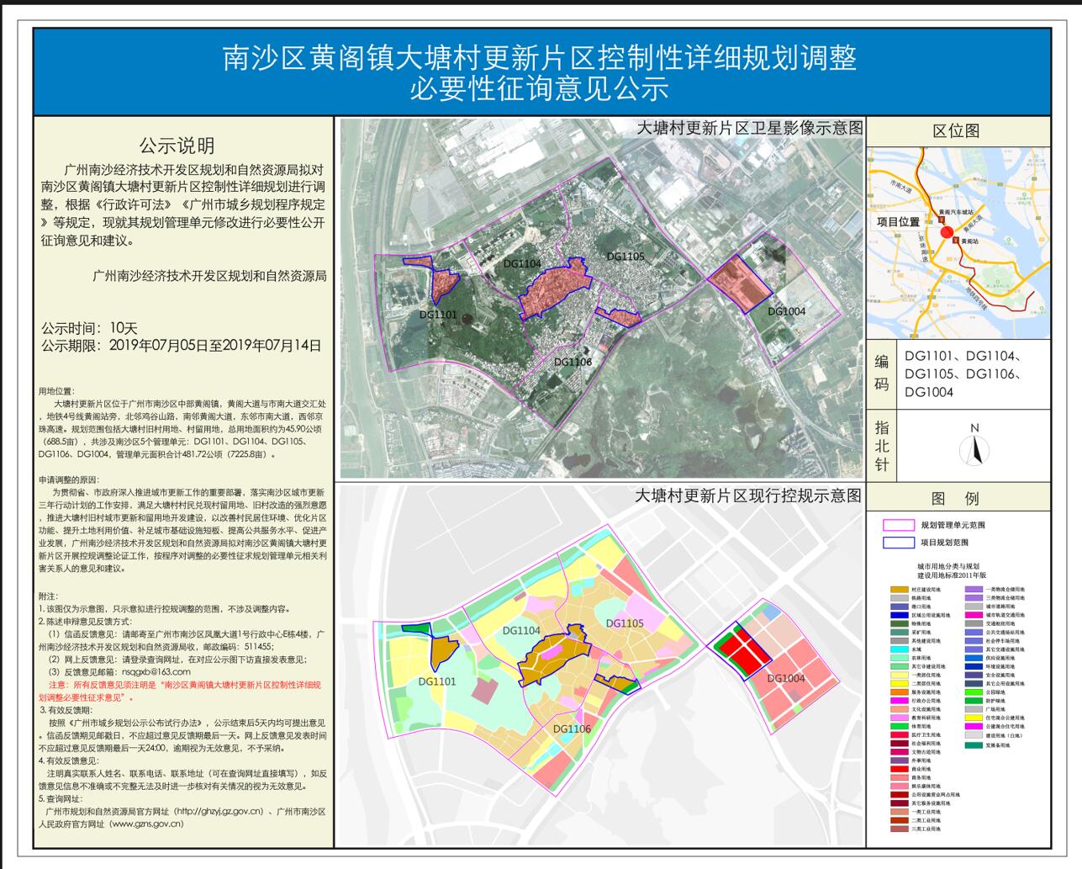Click the magenta 规划管理单元范围 legend box
This screenshot has height=869, width=1082.
coord(898,525)
